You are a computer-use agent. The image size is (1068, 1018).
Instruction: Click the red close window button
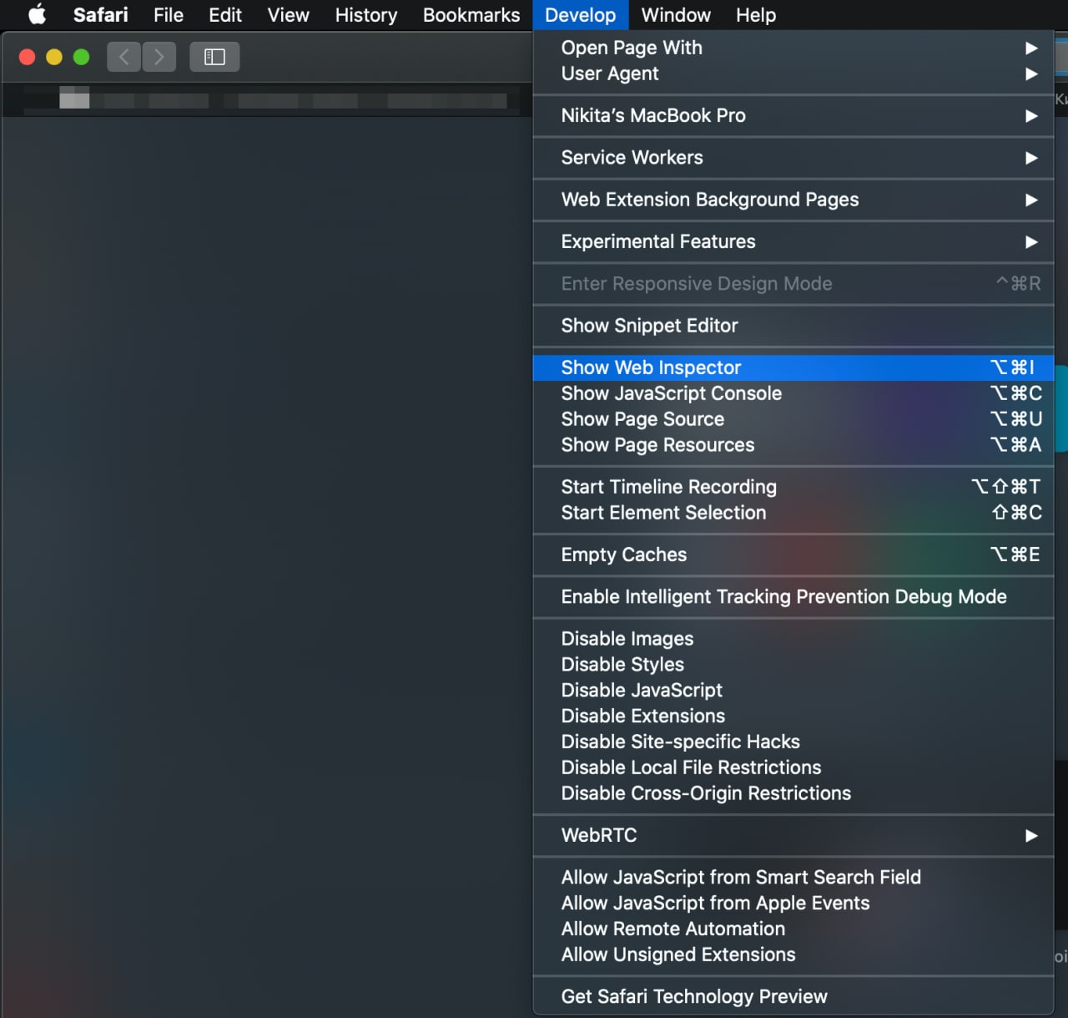(27, 57)
